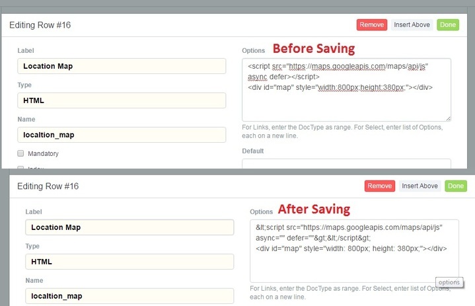Click the 'options' tooltip in After Saving panel
This screenshot has height=306, width=475.
[x=449, y=282]
